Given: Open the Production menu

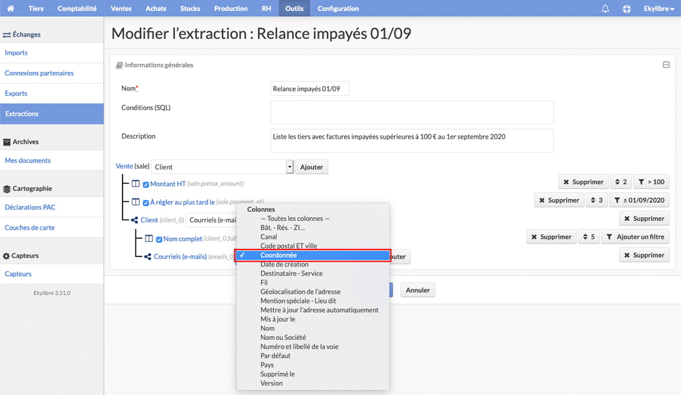Looking at the screenshot, I should pos(231,8).
